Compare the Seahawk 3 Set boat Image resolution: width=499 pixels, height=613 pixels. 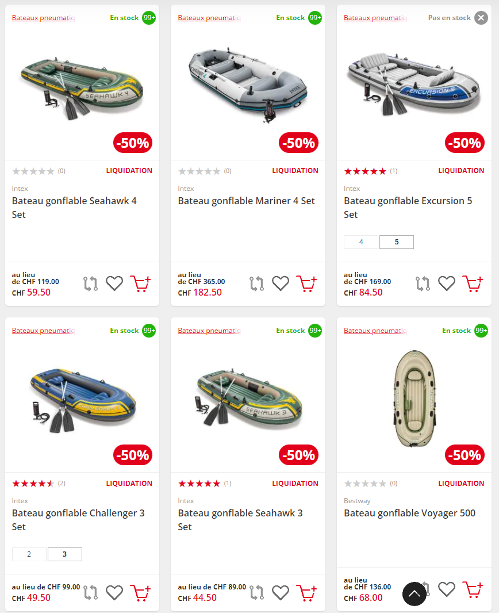[x=257, y=592]
